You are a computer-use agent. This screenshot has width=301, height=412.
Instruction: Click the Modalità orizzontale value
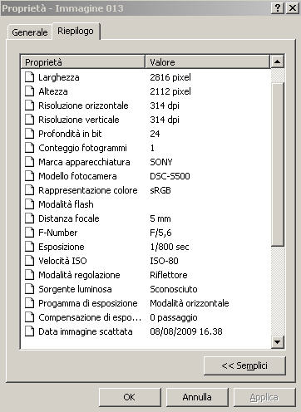coord(190,303)
